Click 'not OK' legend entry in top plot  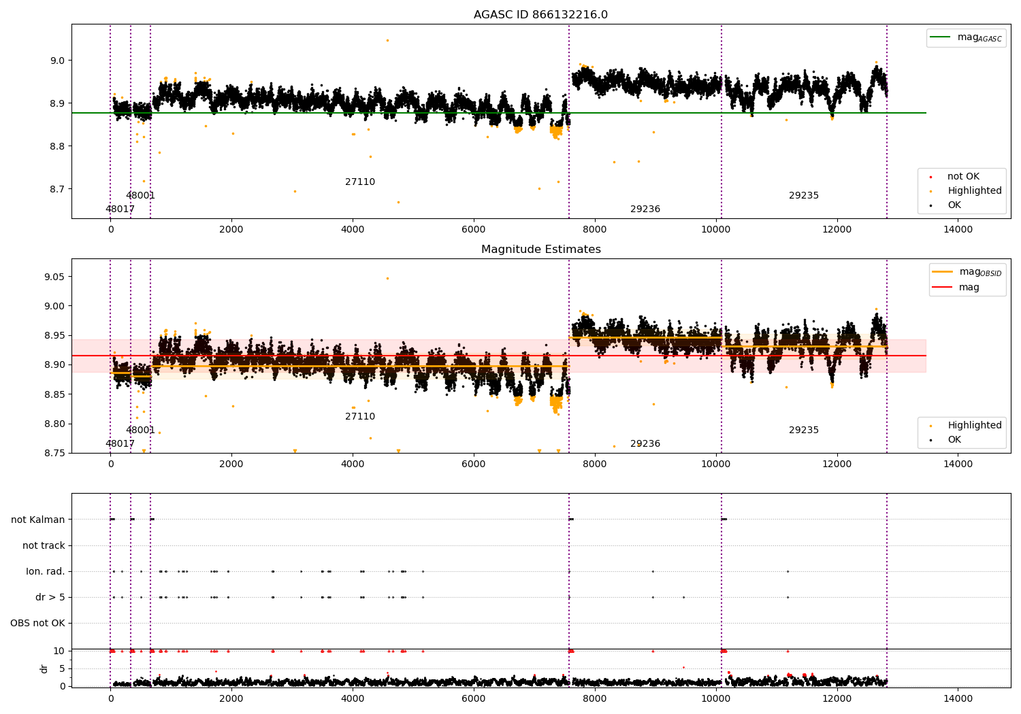point(963,177)
